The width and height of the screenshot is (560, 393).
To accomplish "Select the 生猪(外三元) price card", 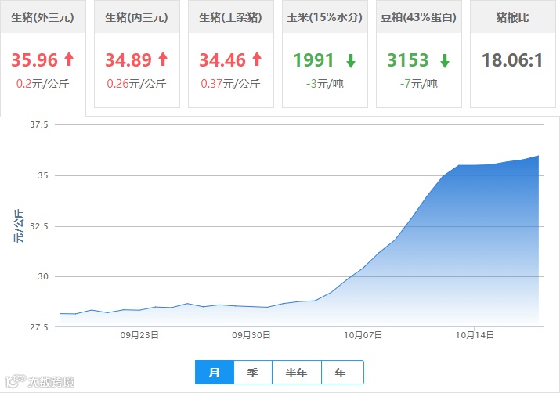I will [43, 58].
